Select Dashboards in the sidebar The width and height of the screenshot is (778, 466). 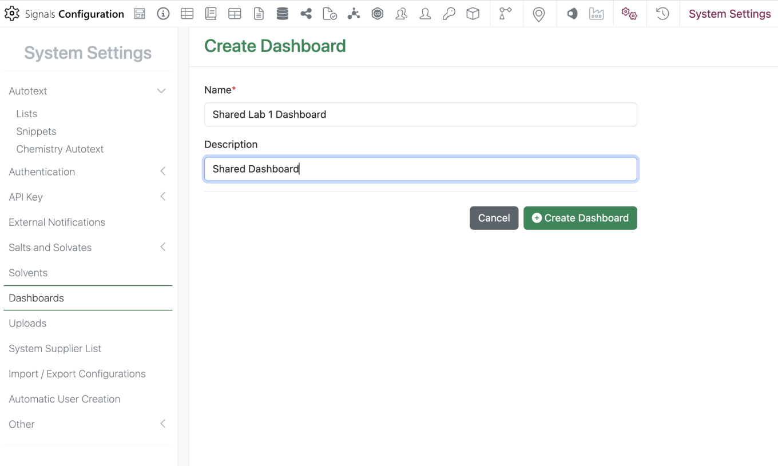pyautogui.click(x=88, y=298)
